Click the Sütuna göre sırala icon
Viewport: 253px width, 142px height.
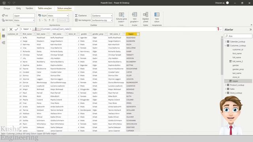click(121, 15)
